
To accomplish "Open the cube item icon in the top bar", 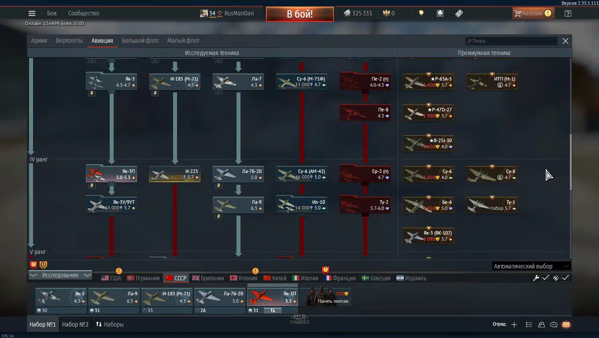I will [x=440, y=13].
